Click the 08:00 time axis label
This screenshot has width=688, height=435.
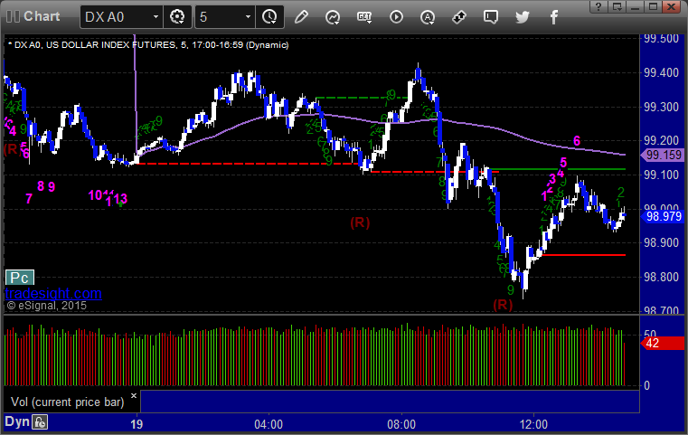401,424
